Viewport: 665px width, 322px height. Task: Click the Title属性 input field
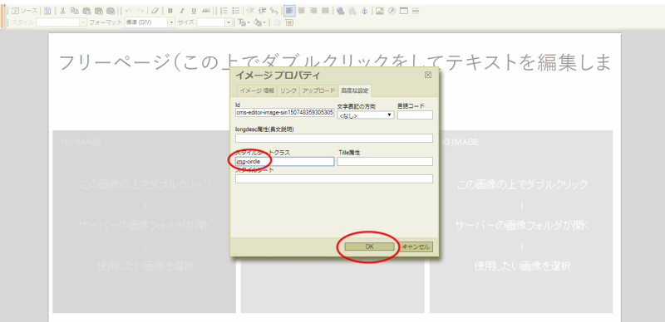coord(385,162)
